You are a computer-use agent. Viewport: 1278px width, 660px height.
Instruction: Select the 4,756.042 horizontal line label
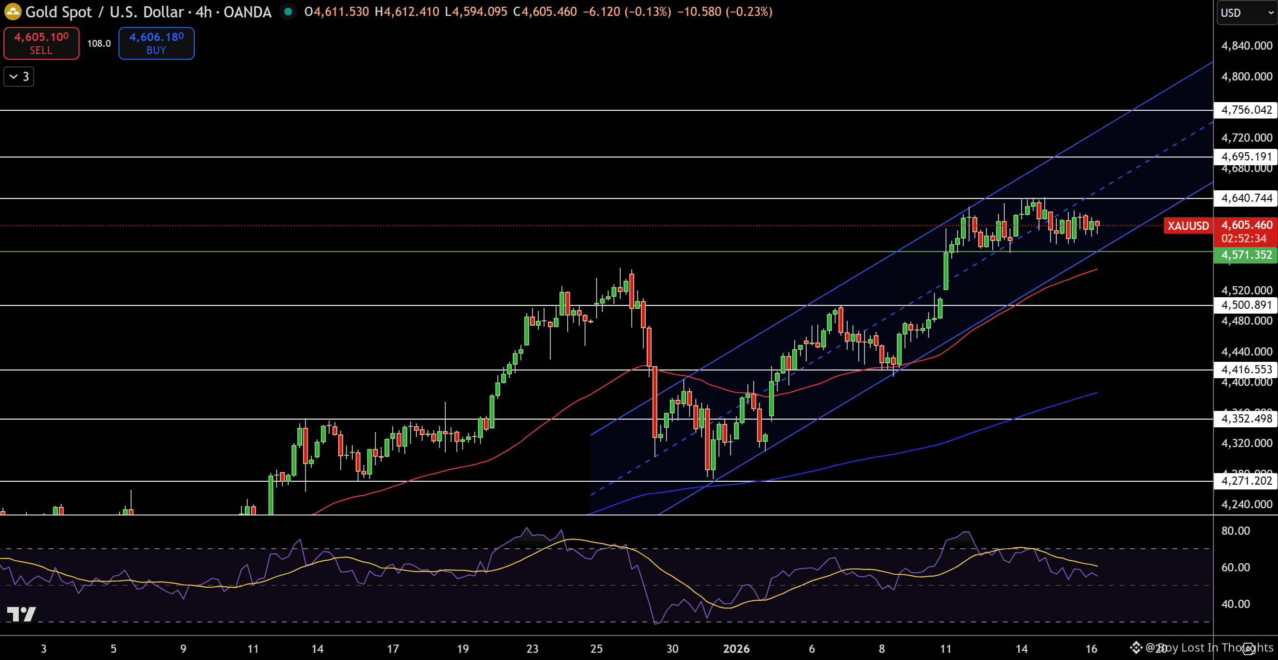(1246, 109)
